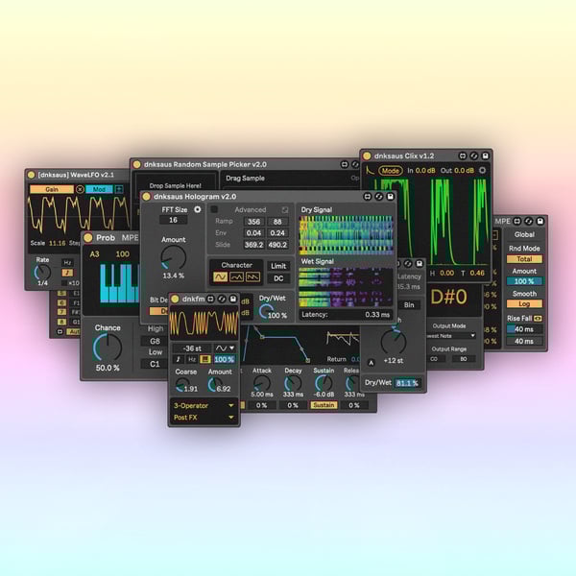The width and height of the screenshot is (576, 576).
Task: Click hot-swap icon in Hologram title bar
Action: (379, 197)
